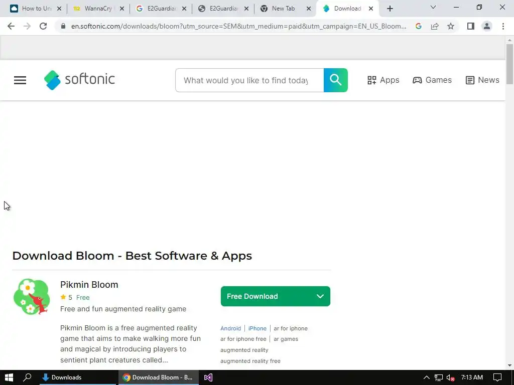Open the tab search chevron
Screen dimensions: 514x385
[433, 7]
